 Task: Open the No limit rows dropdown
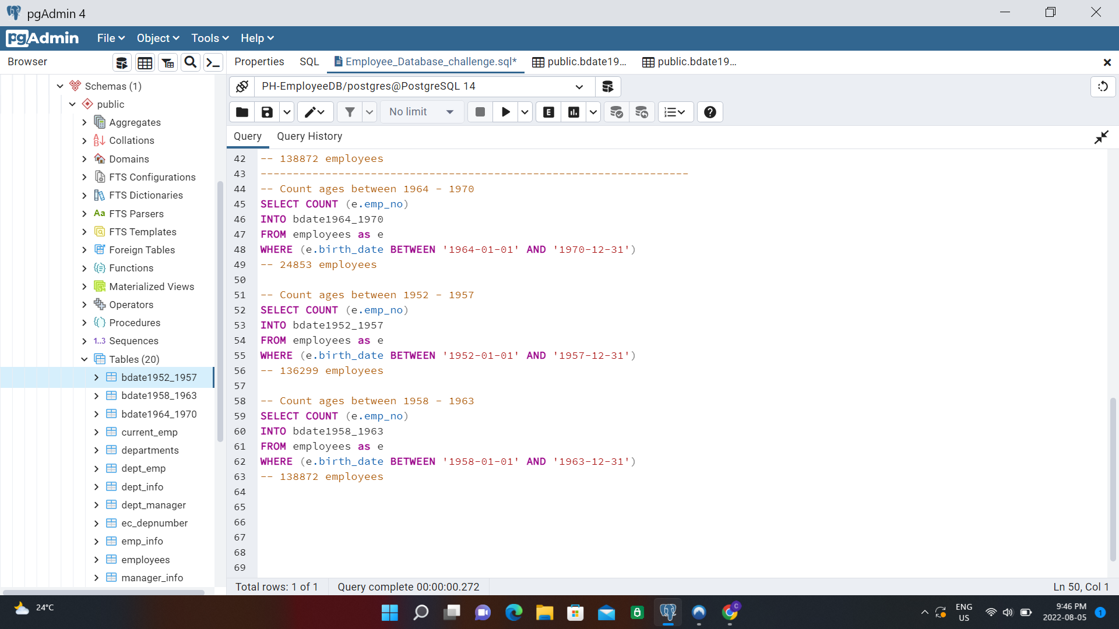(x=422, y=112)
